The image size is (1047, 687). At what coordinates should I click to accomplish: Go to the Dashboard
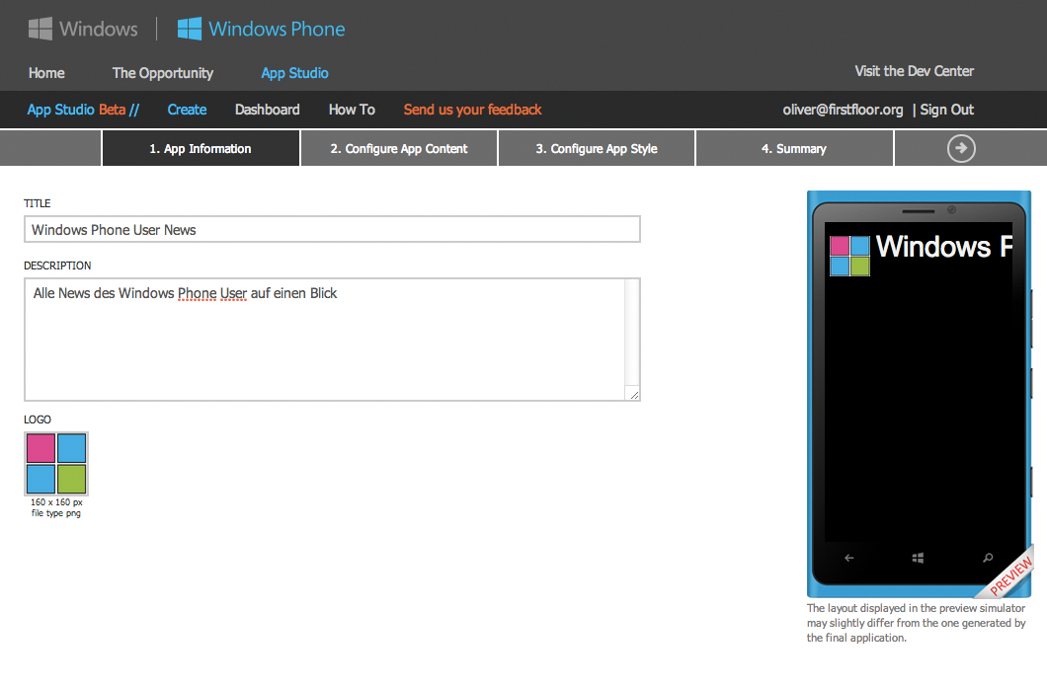click(267, 110)
